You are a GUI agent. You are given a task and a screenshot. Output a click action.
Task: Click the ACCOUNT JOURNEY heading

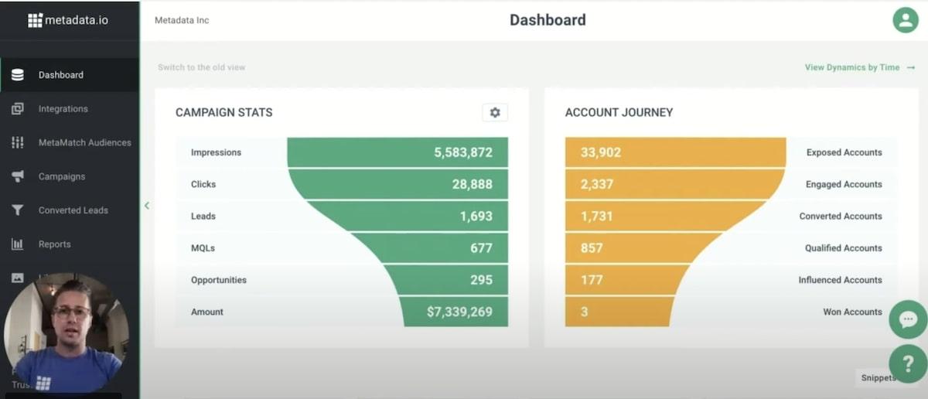(x=619, y=113)
